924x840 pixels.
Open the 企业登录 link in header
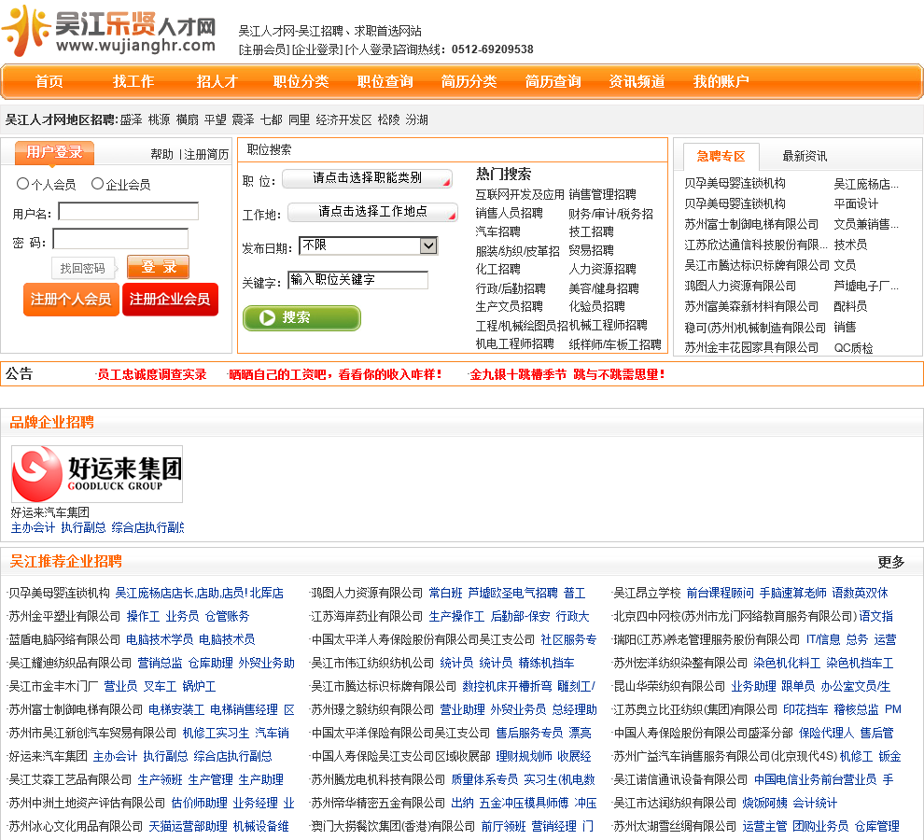(x=317, y=49)
